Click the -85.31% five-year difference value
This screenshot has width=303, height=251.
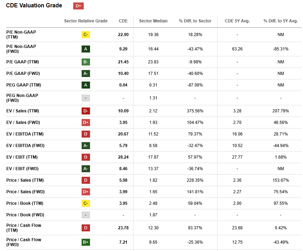click(x=281, y=49)
